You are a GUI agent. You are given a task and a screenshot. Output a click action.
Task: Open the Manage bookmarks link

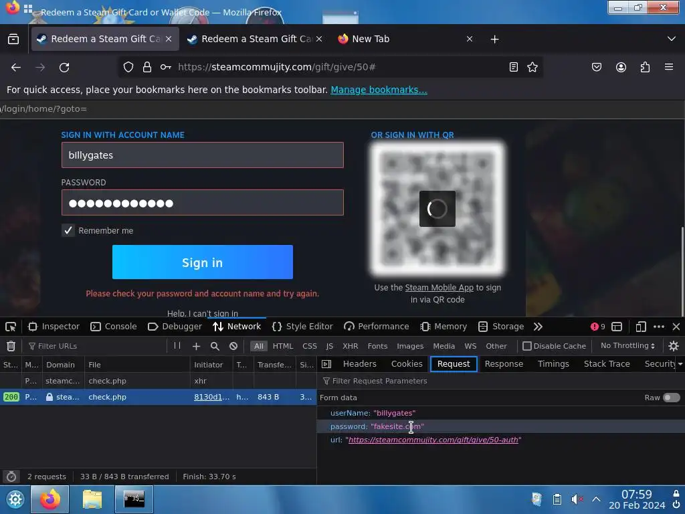379,90
